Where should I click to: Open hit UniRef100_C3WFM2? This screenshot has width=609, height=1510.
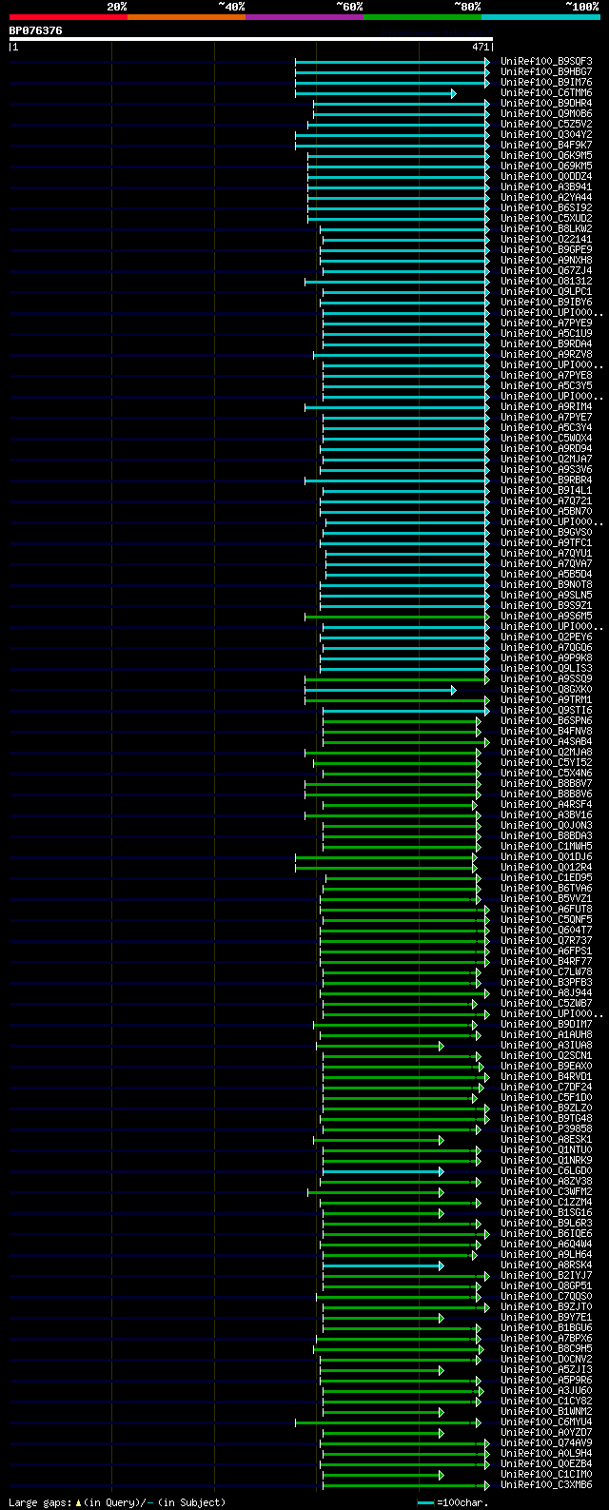pos(546,1192)
